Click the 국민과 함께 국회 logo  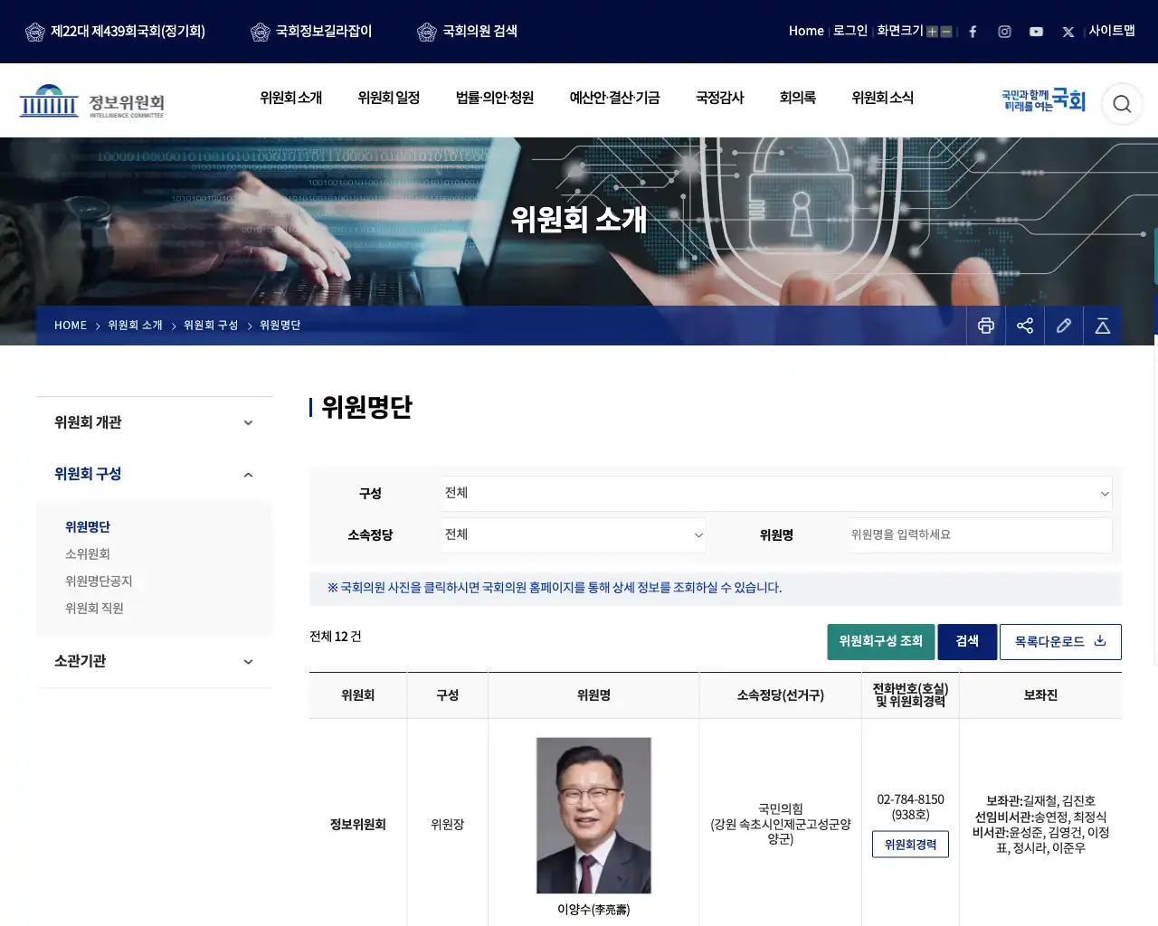pos(1043,100)
